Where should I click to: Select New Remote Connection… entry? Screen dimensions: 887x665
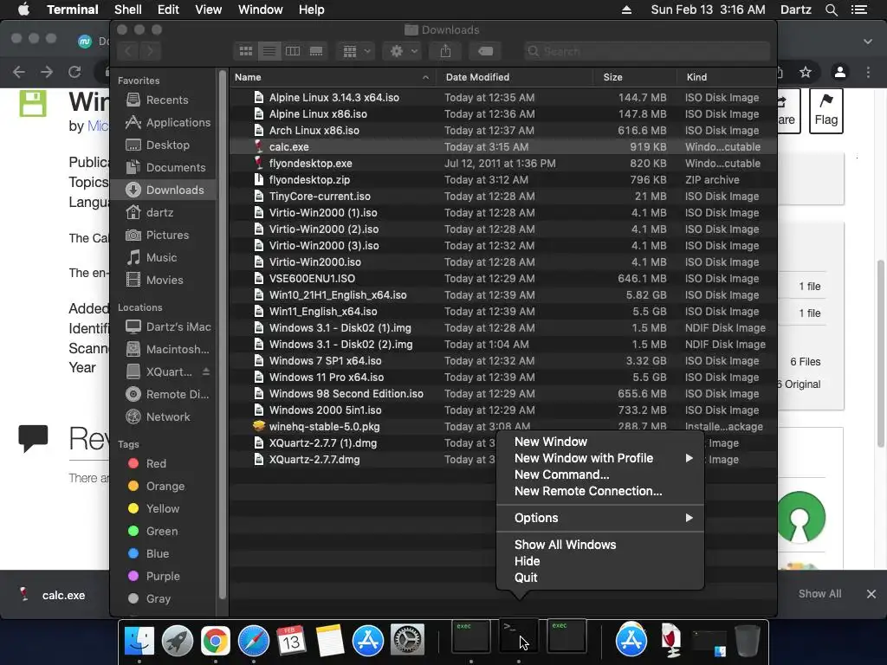coord(600,491)
